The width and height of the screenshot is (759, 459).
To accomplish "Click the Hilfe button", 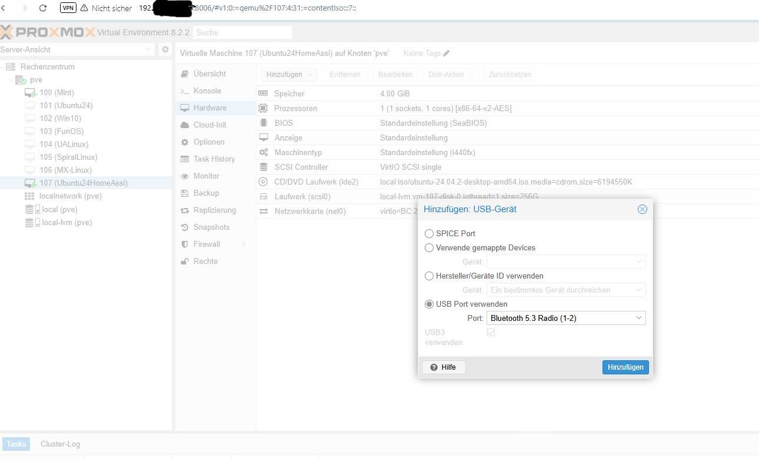I will [444, 367].
